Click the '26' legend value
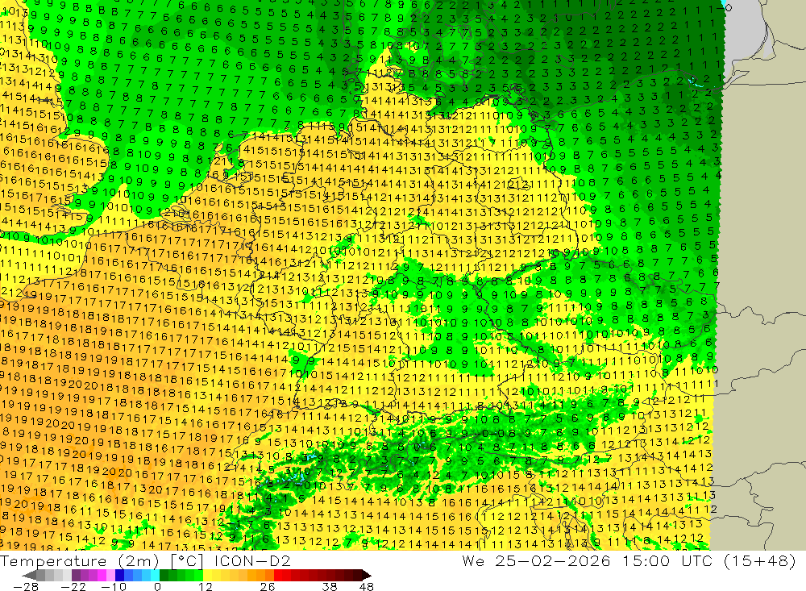This screenshot has height=591, width=806. (x=268, y=586)
